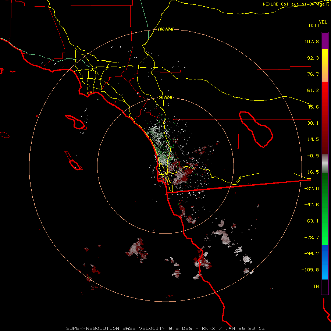Click the -32.0 legend value

pos(312,189)
